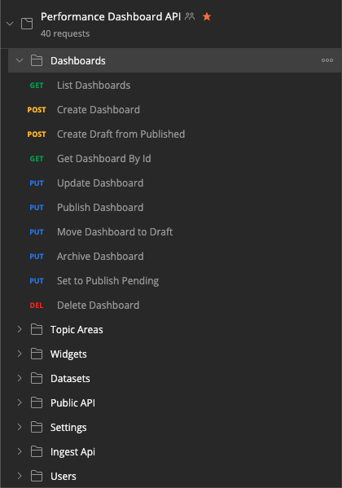Click the Performance Dashboard API collection icon
The width and height of the screenshot is (342, 488).
tap(27, 24)
